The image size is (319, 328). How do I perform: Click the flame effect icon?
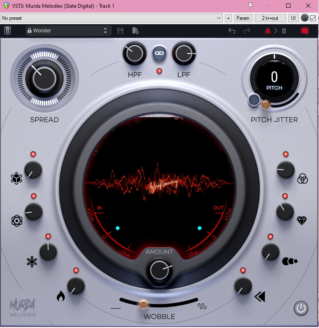[61, 296]
